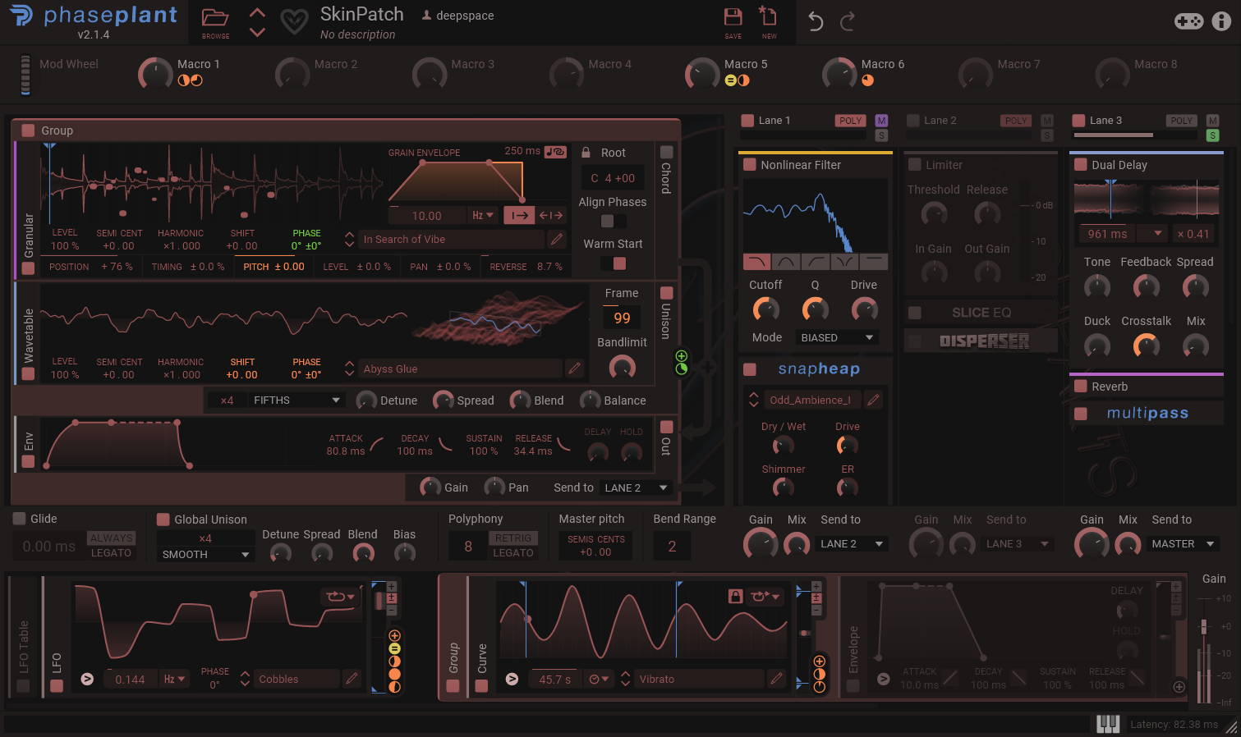Open the BIASED filter mode dropdown
The width and height of the screenshot is (1241, 737).
click(x=837, y=337)
